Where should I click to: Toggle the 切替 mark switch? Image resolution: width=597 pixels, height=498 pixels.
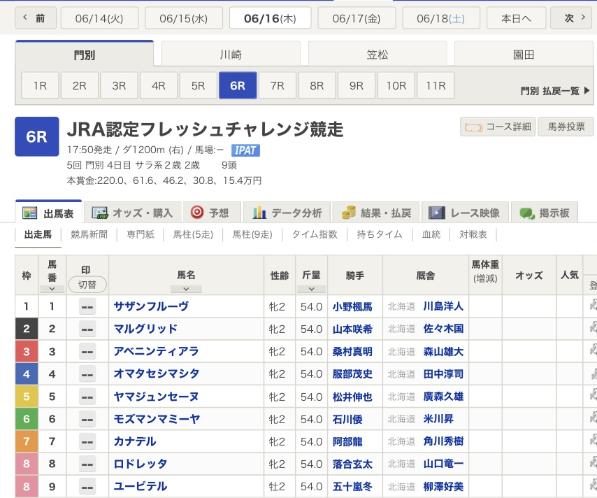click(87, 284)
